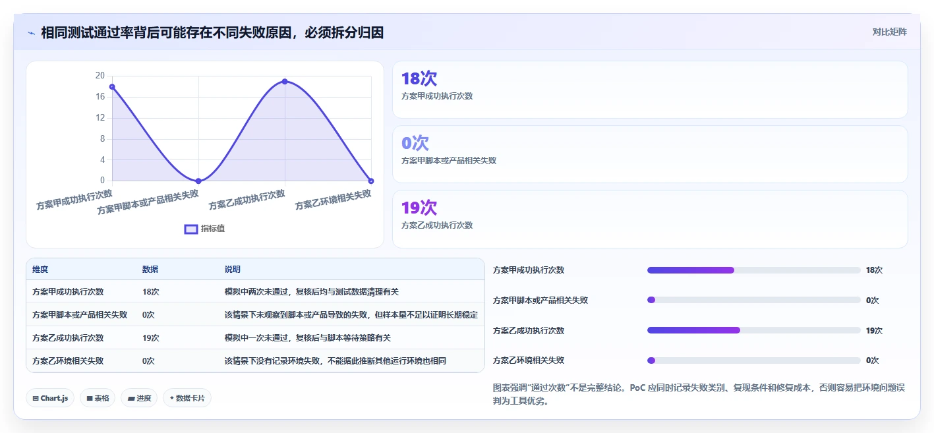This screenshot has width=934, height=433.
Task: Click the 表格 tag chip
Action: coord(98,398)
